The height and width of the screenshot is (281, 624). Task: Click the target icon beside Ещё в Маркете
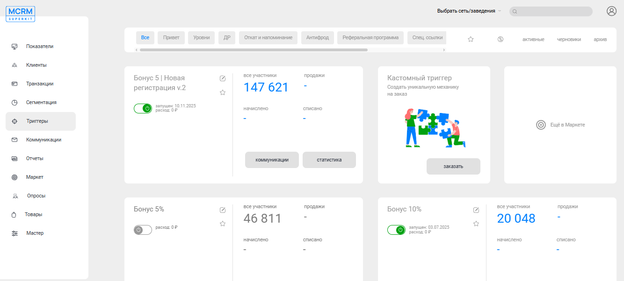[x=541, y=125]
